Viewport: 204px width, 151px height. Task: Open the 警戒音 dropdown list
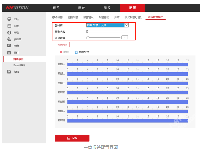tap(126, 26)
